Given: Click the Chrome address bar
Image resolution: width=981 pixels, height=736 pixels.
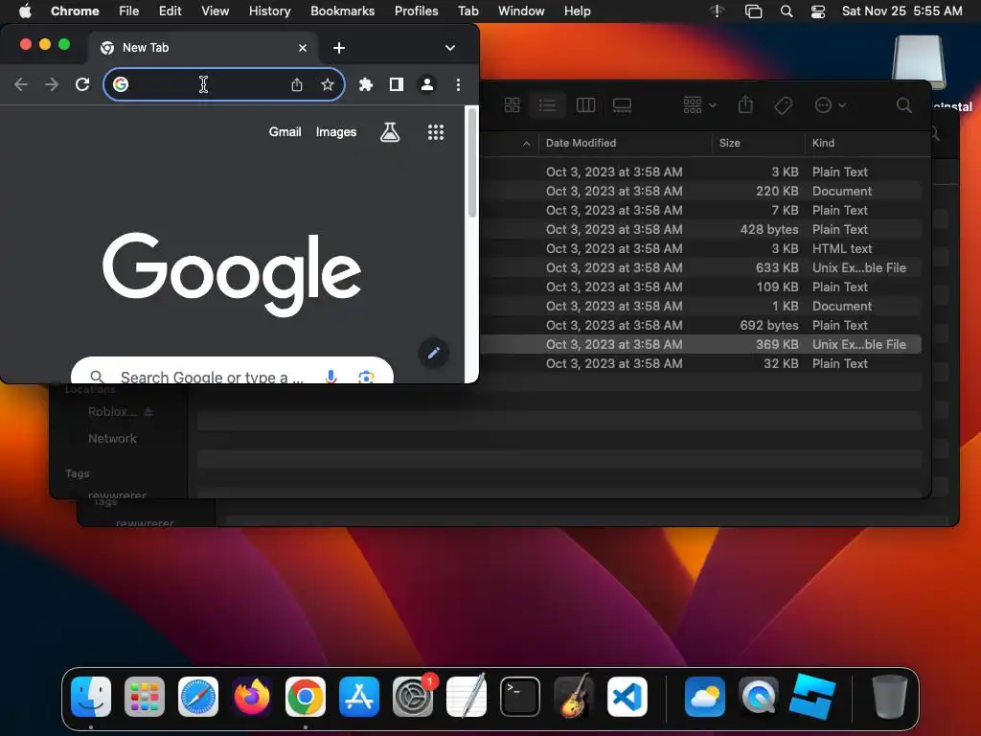Looking at the screenshot, I should (224, 84).
